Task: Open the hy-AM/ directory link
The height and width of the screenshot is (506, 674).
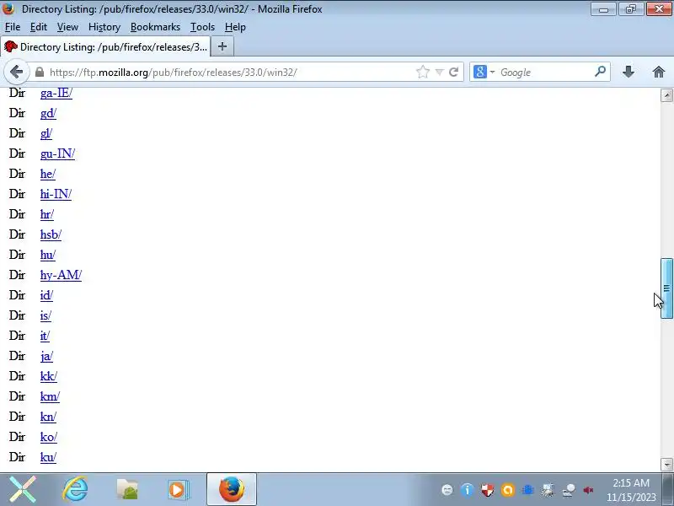Action: point(61,275)
